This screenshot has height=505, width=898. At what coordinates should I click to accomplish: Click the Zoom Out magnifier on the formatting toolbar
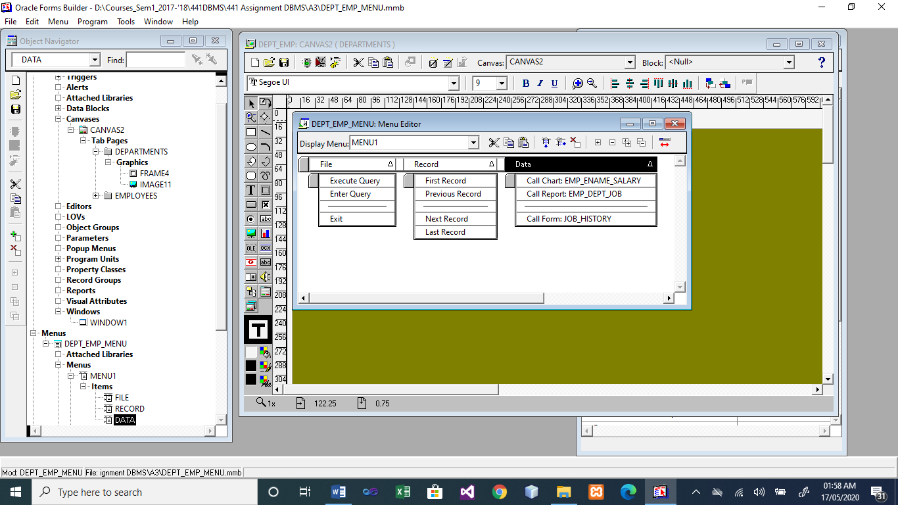[x=592, y=84]
